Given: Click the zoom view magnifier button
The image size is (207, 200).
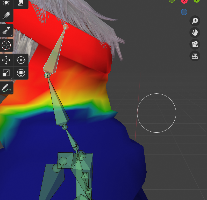Looking at the screenshot, I should (195, 21).
